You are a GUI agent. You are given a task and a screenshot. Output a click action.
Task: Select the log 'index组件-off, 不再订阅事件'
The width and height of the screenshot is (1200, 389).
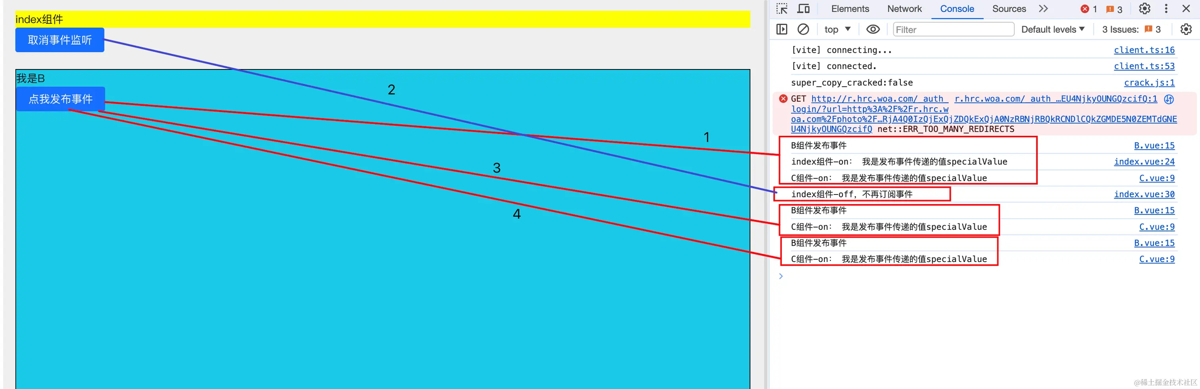pos(852,194)
